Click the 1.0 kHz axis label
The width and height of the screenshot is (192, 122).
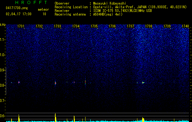tap(2, 55)
